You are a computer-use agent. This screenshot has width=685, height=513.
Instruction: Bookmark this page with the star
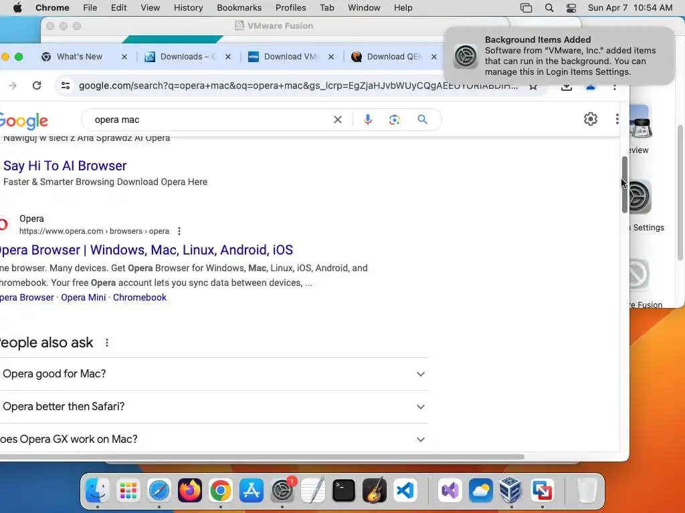point(532,88)
